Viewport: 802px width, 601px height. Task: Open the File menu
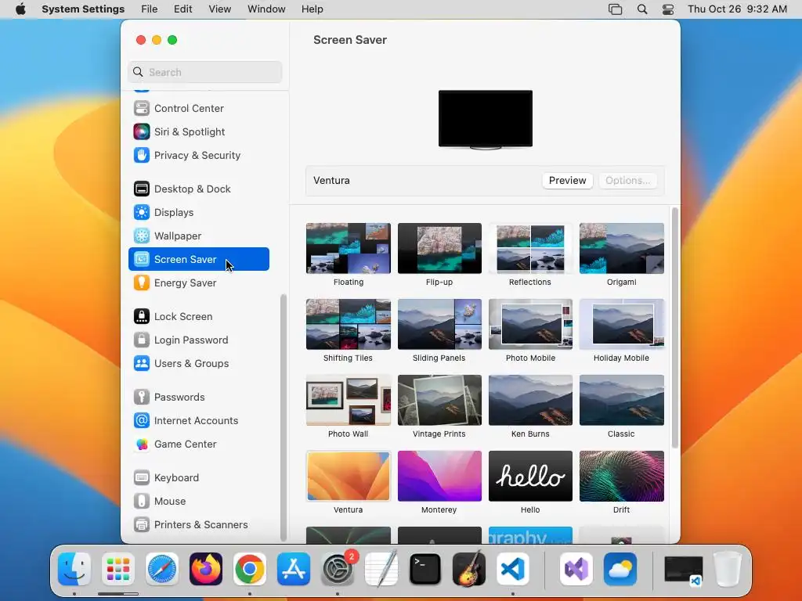point(150,9)
